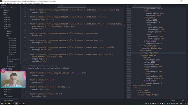Open back_to_lessons image file
188x105 pixels.
click(13, 59)
